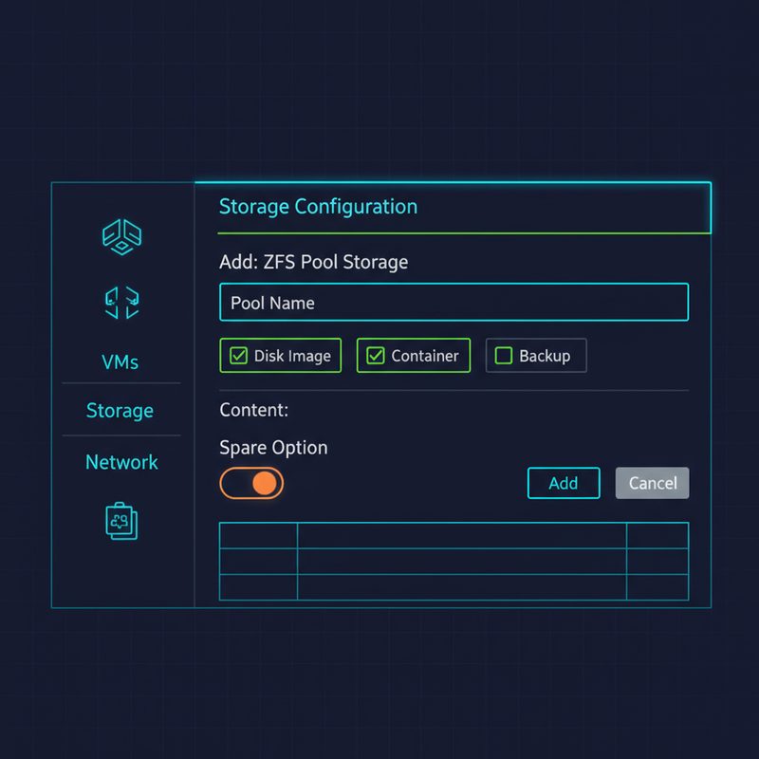Open the clipboard puzzle icon in sidebar
759x759 pixels.
[121, 521]
